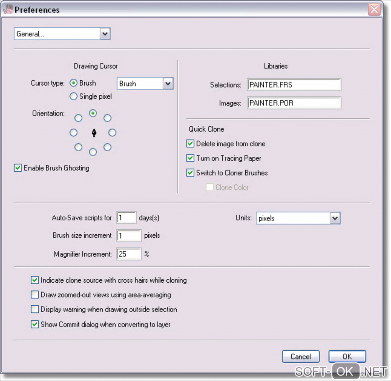Set orientation to lower-left radio button

[78, 147]
